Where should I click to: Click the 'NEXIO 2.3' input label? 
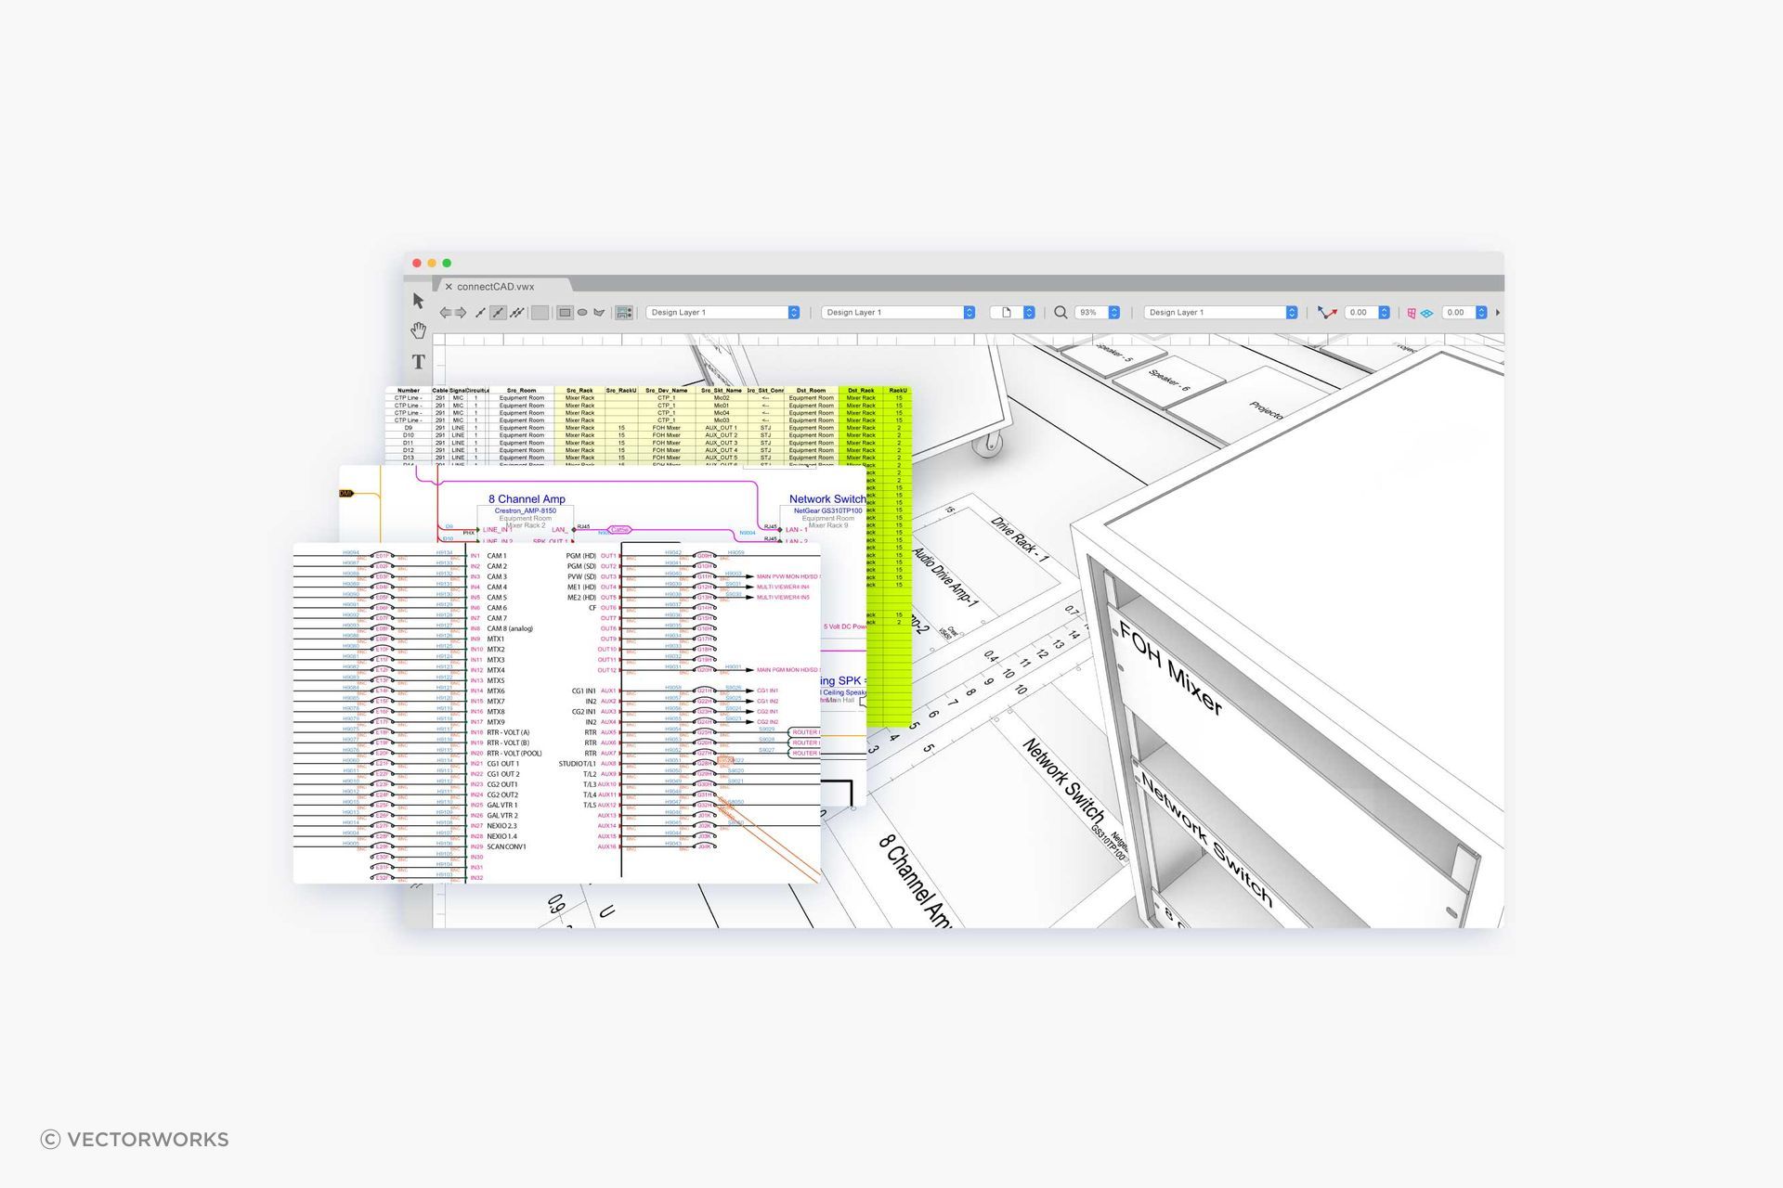[501, 826]
